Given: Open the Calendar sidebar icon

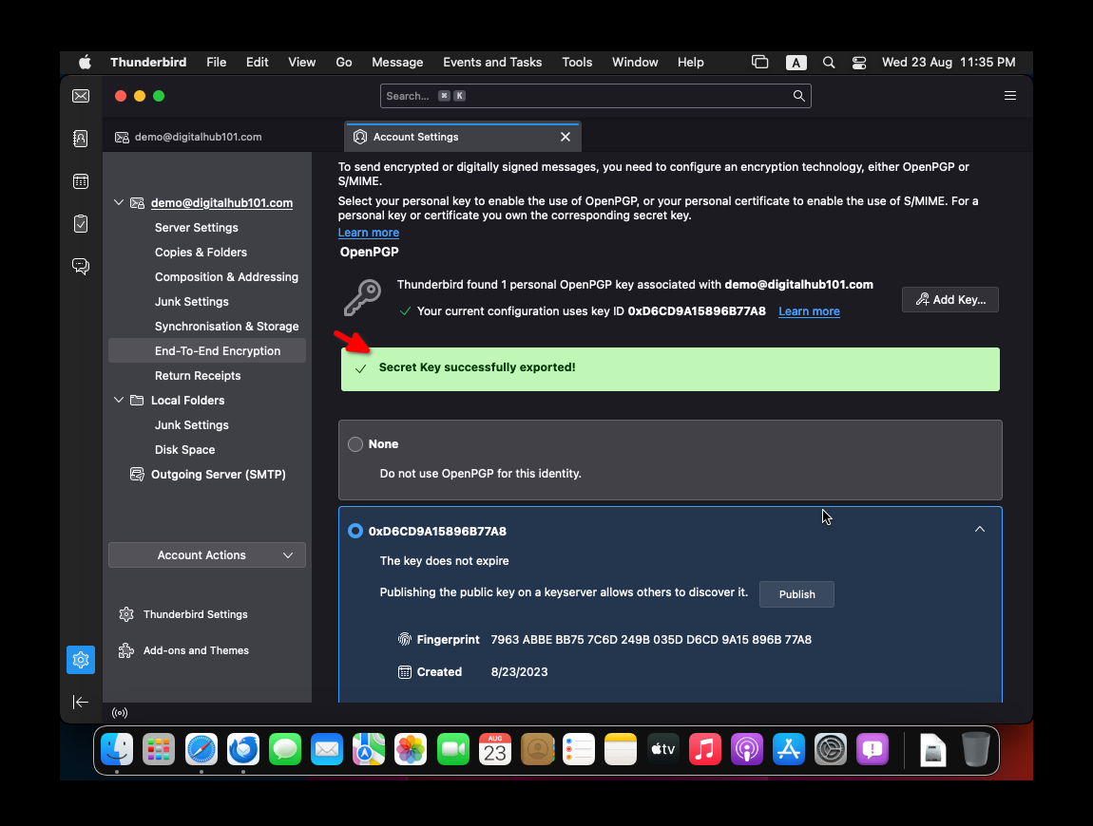Looking at the screenshot, I should (x=81, y=181).
